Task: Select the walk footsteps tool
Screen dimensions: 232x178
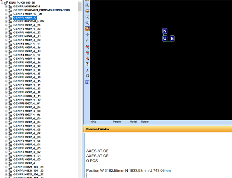Action: click(x=87, y=40)
